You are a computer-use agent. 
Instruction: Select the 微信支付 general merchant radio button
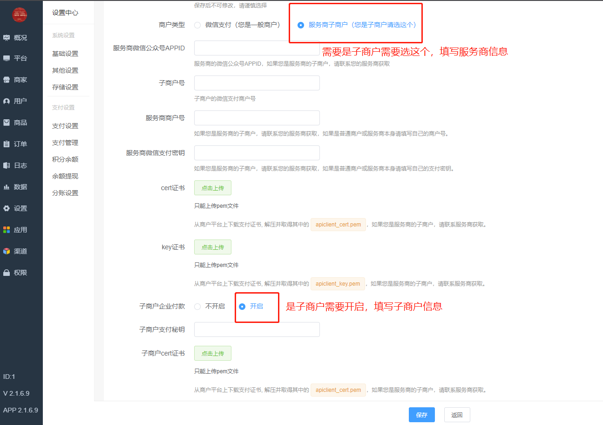[197, 25]
